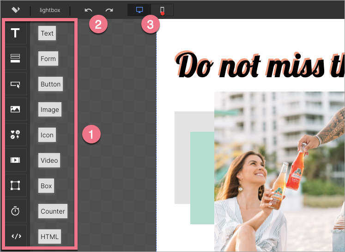Image resolution: width=345 pixels, height=252 pixels.
Task: Choose the Box shape element icon
Action: [x=15, y=185]
